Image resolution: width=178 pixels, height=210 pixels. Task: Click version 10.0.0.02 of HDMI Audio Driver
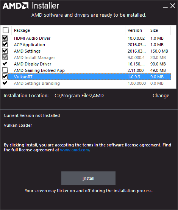[x=136, y=38]
